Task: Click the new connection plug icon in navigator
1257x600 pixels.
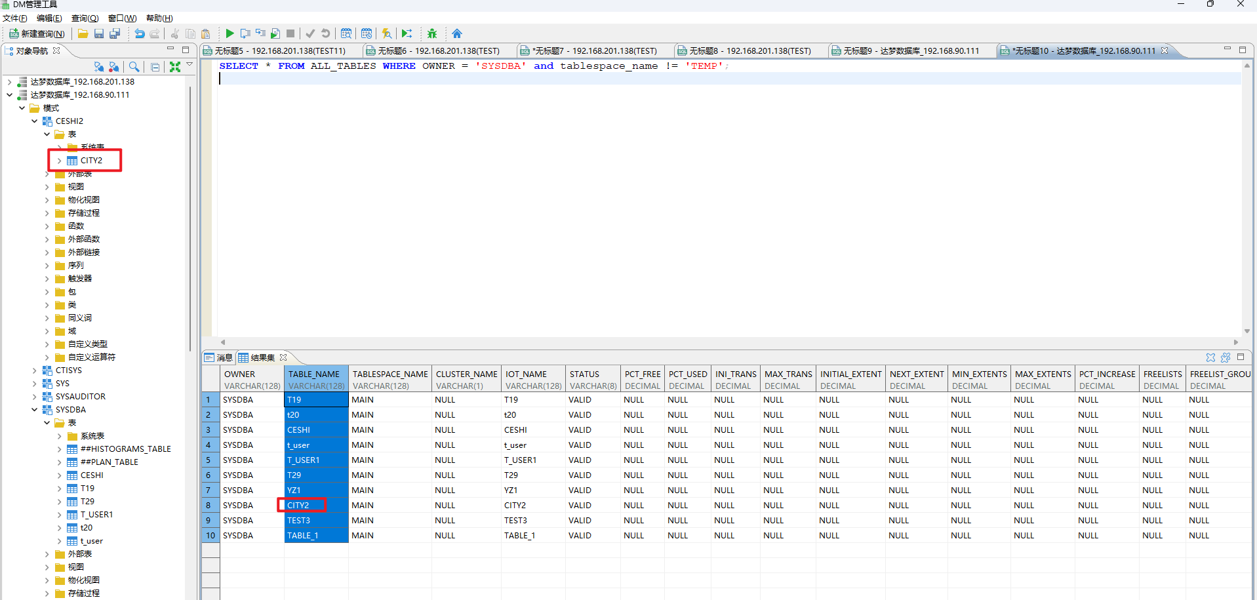Action: tap(98, 66)
